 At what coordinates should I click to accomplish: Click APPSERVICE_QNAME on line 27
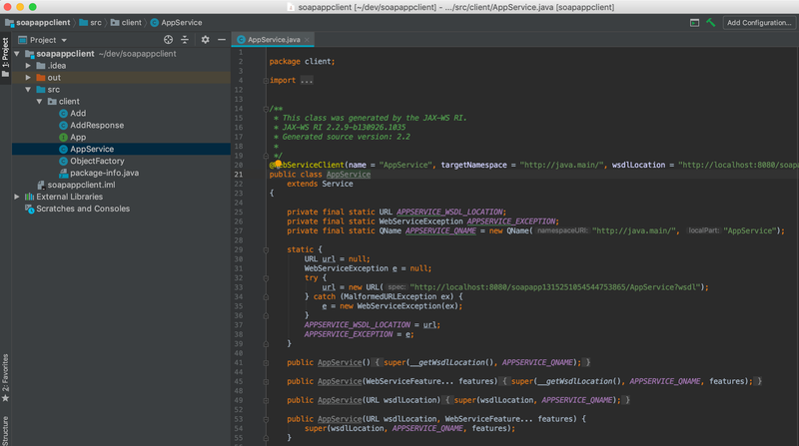440,230
